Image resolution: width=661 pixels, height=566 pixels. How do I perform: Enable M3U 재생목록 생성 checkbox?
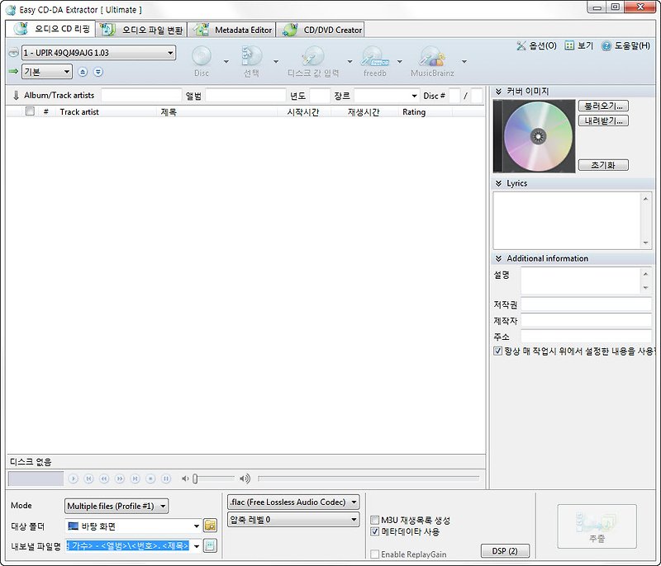pyautogui.click(x=375, y=520)
